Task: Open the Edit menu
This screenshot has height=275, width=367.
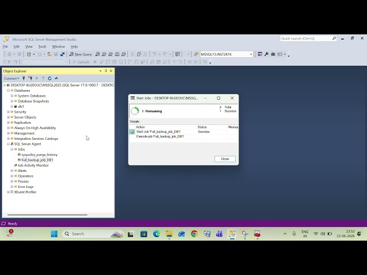Action: (x=17, y=46)
